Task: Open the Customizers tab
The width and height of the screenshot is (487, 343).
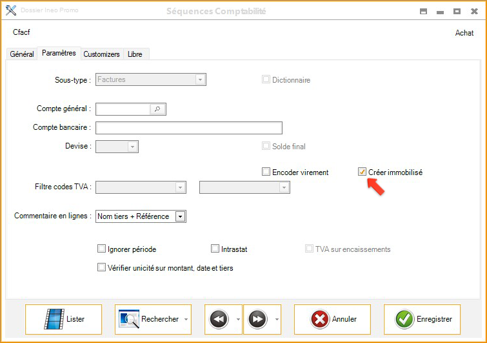Action: pos(101,54)
